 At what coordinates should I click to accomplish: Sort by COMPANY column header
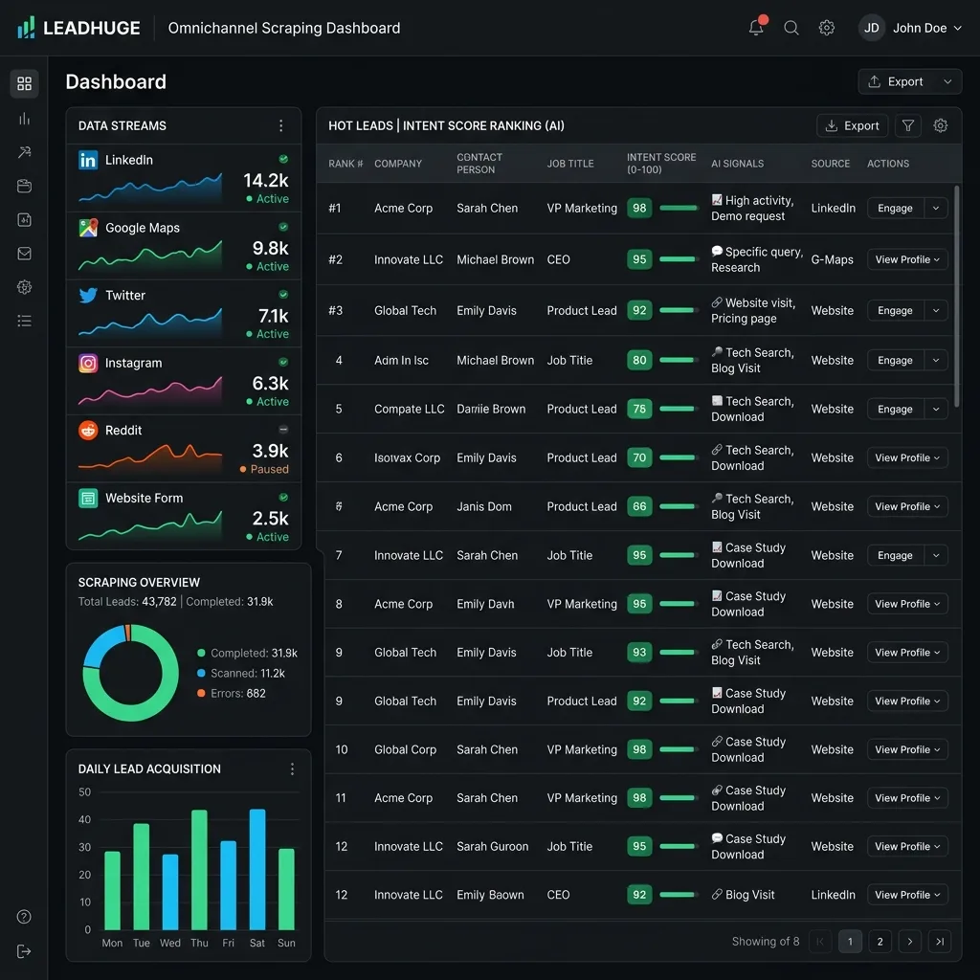tap(398, 164)
